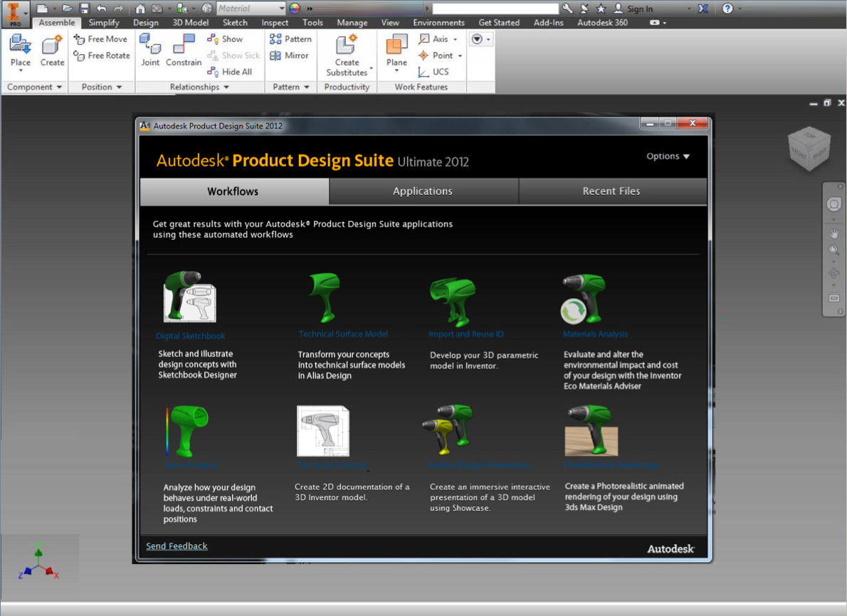Click the Create Substitutes icon

tap(347, 47)
